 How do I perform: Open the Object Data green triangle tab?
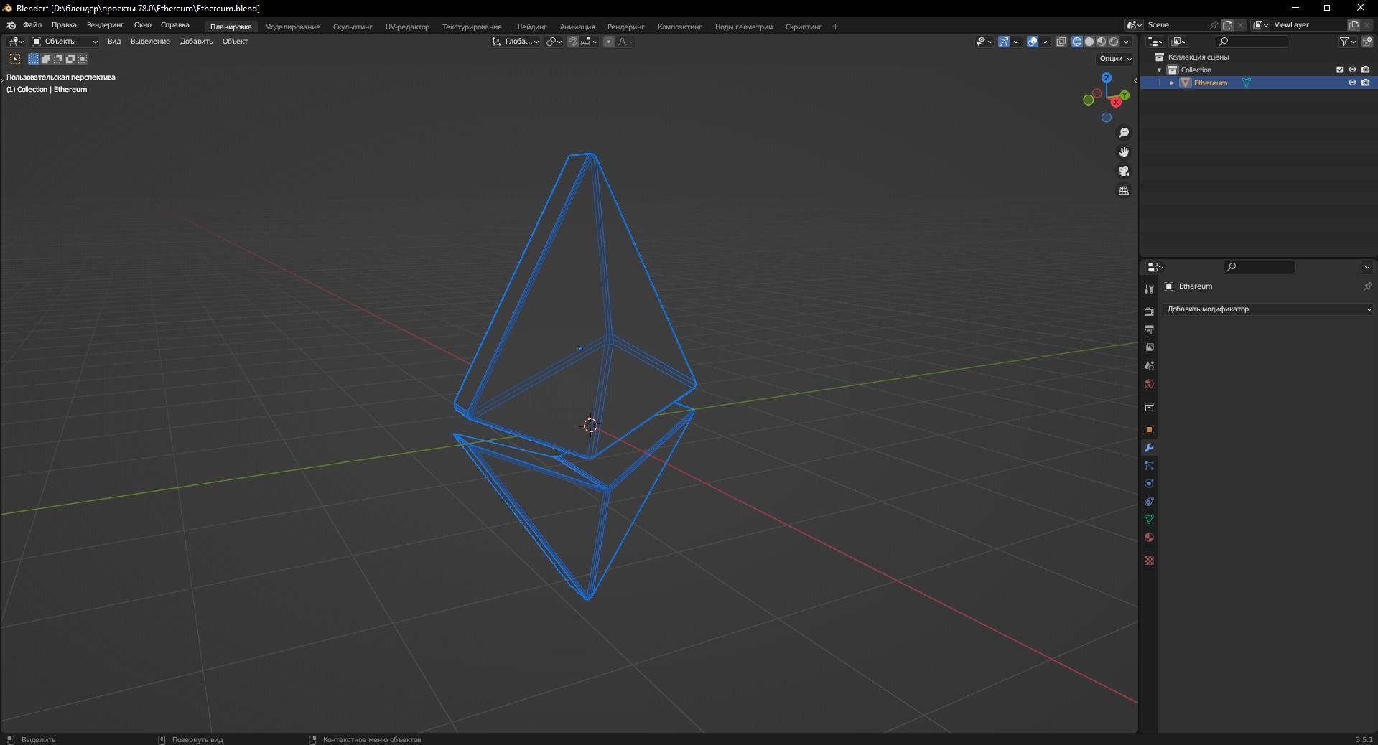click(1149, 519)
